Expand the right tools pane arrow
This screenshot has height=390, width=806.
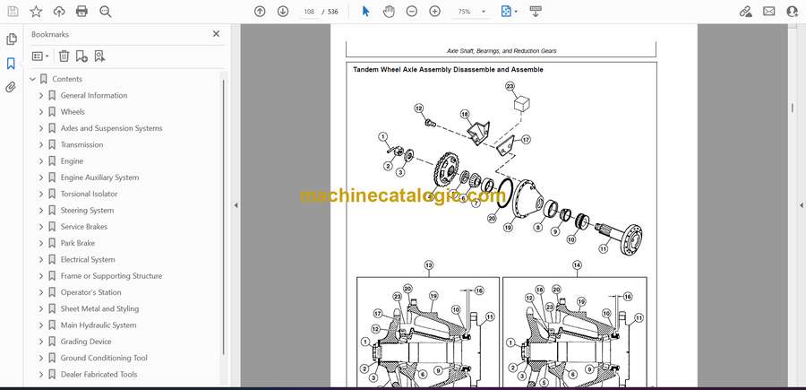(801, 205)
